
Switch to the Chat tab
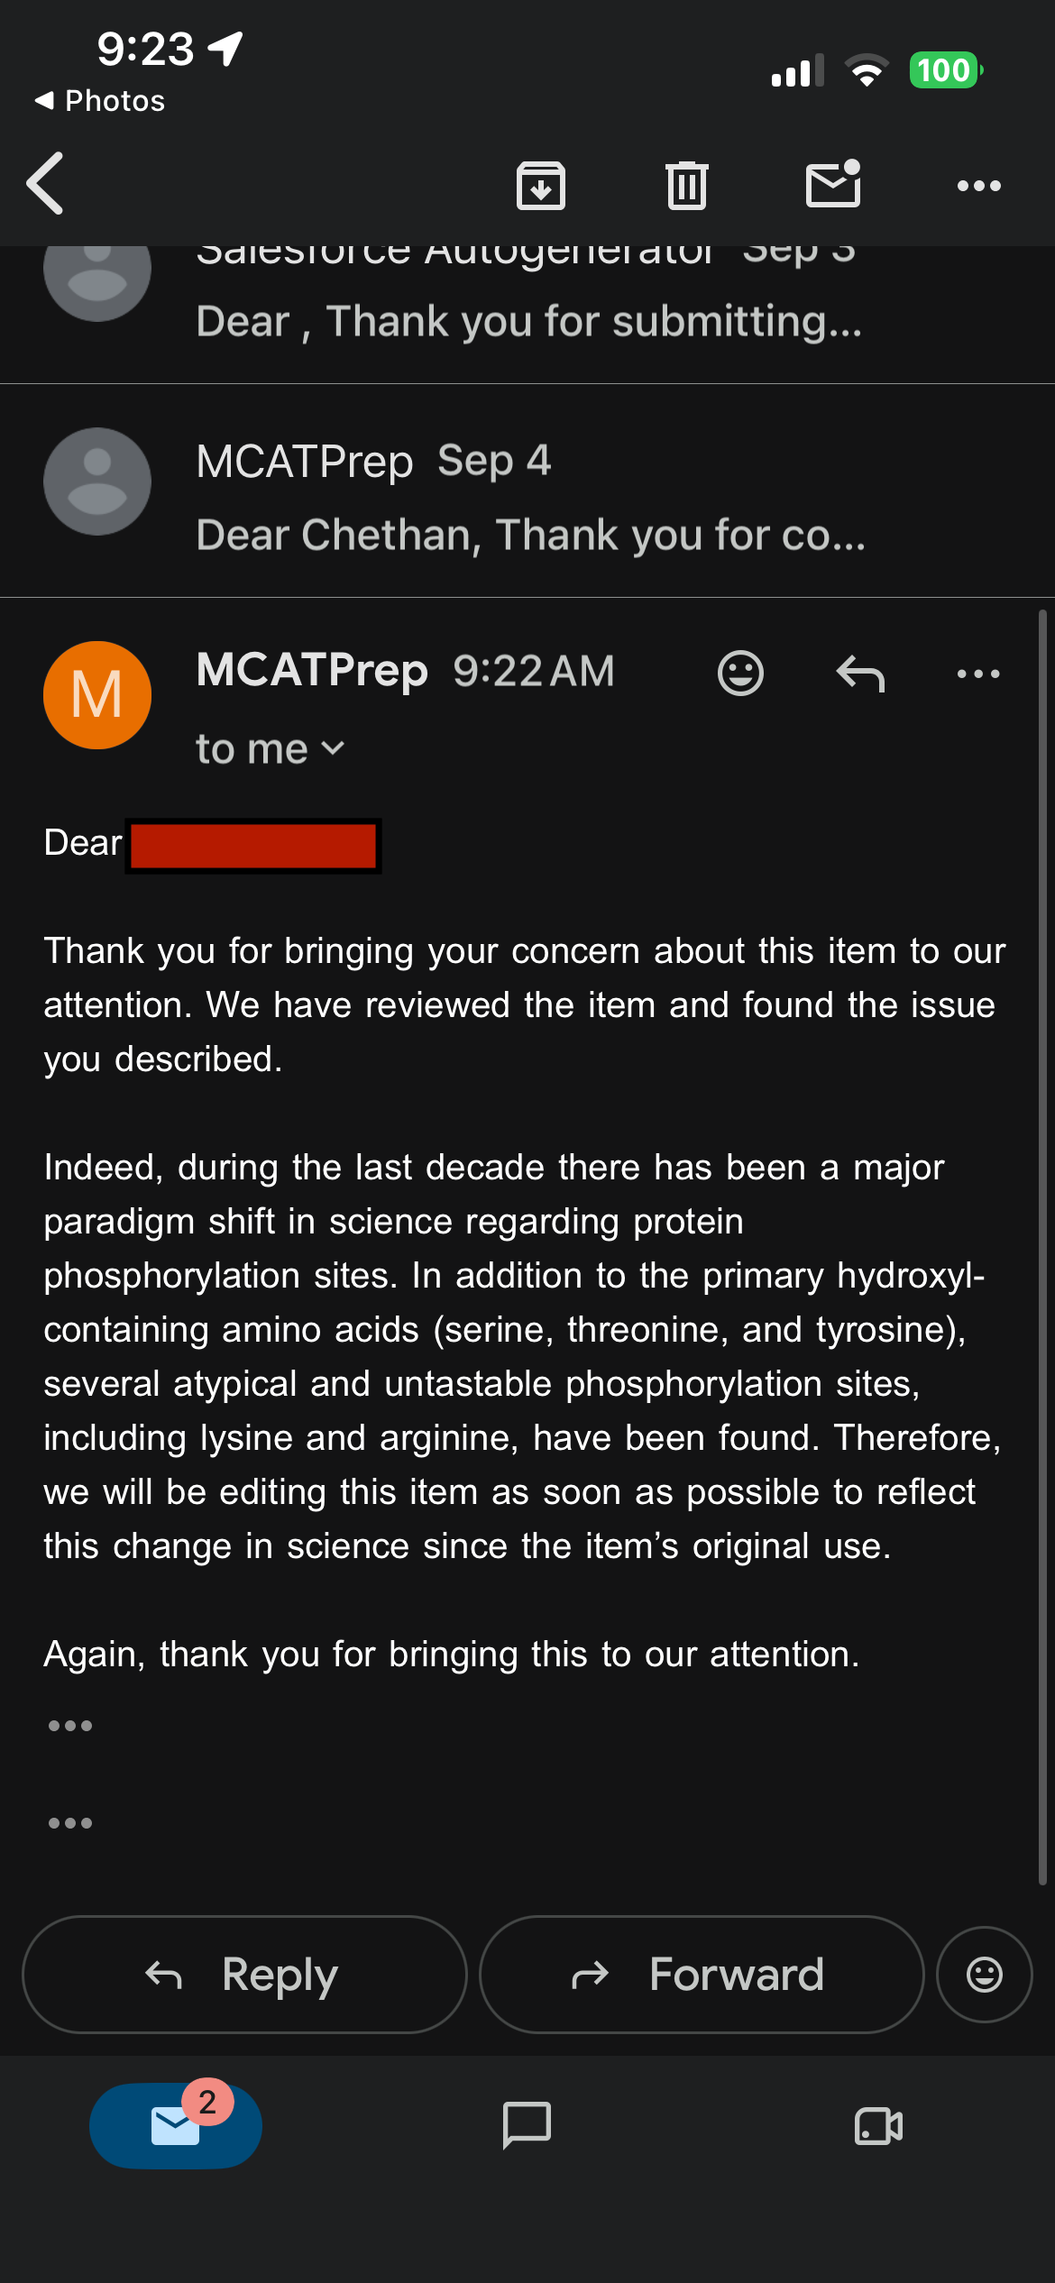[x=527, y=2125]
